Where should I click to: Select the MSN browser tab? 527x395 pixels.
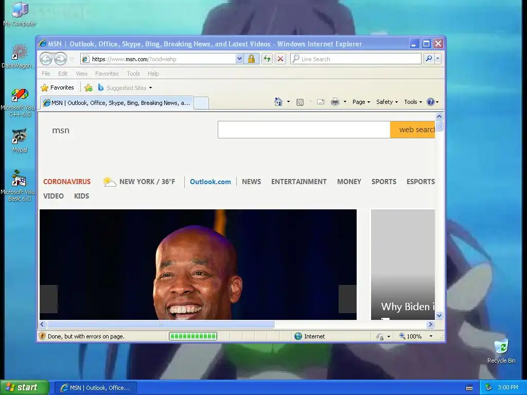click(x=117, y=103)
